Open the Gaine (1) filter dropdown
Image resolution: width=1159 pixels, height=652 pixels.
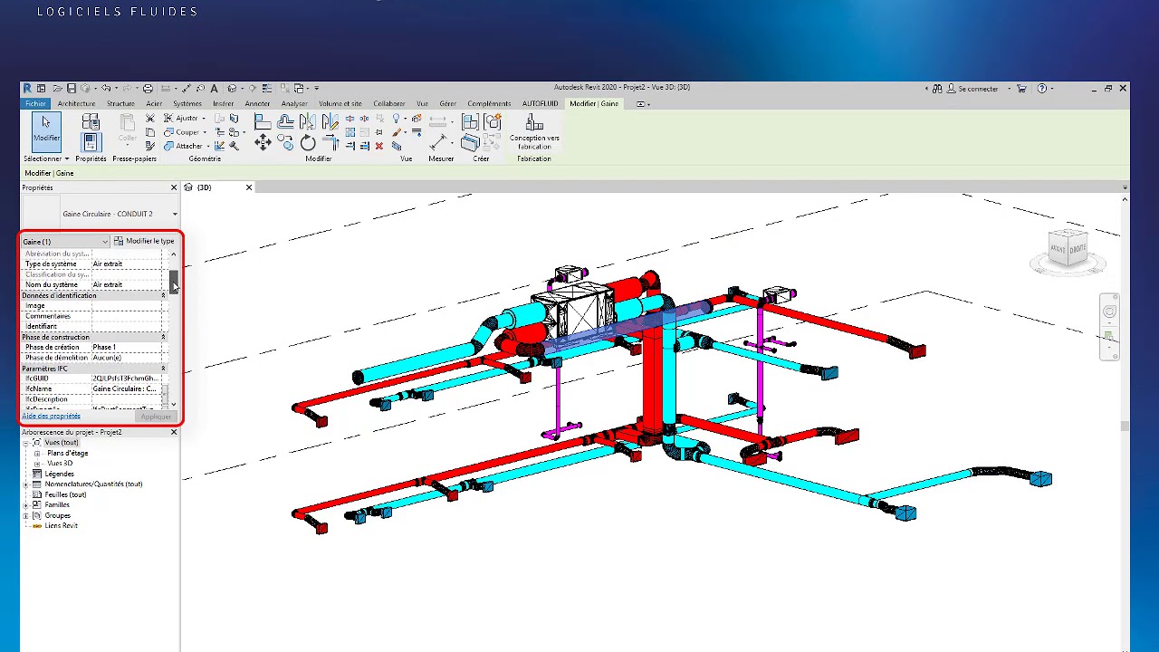click(x=65, y=242)
